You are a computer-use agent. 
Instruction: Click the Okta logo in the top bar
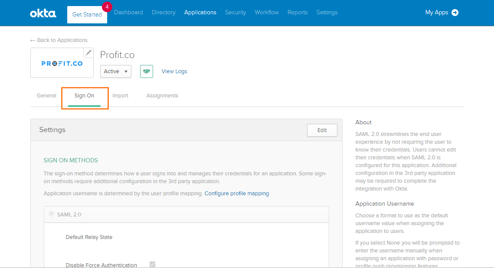click(43, 13)
